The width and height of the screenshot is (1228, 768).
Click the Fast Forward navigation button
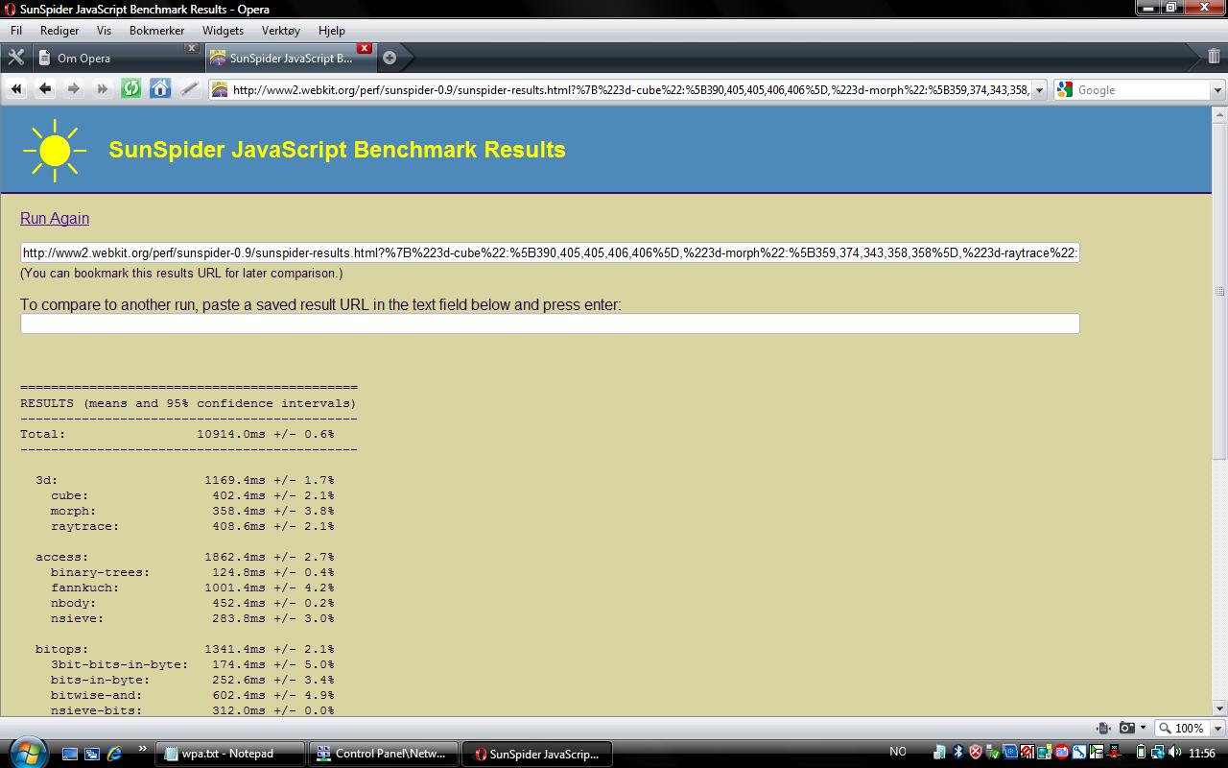pyautogui.click(x=103, y=89)
